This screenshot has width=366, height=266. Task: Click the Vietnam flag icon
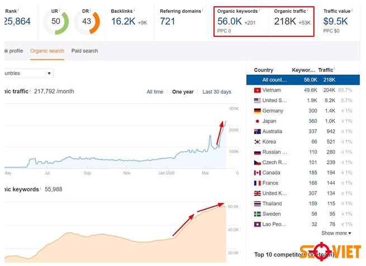(x=257, y=90)
